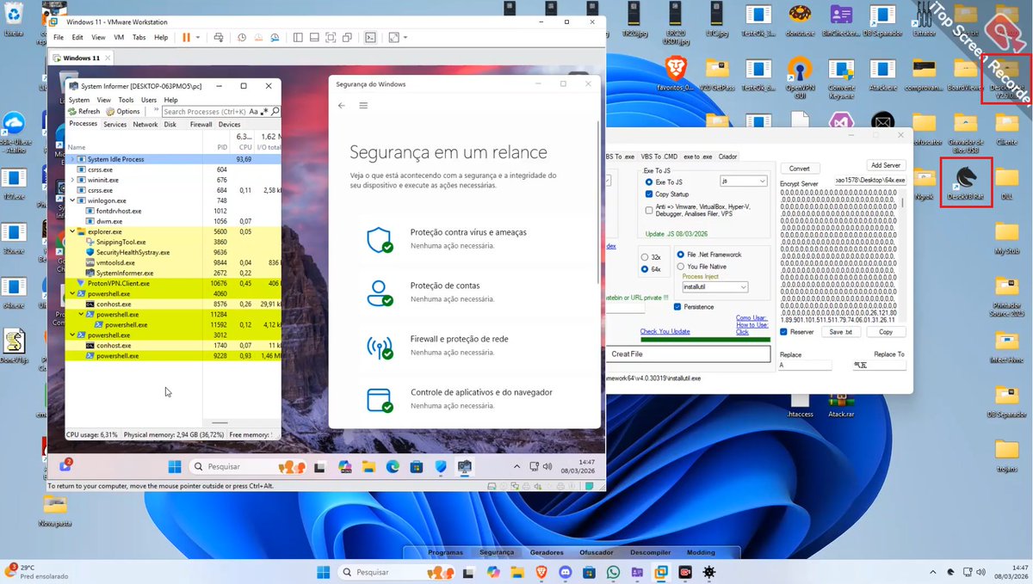Click the Send Ctrl+Alt+Del icon in VMware toolbar

click(219, 38)
